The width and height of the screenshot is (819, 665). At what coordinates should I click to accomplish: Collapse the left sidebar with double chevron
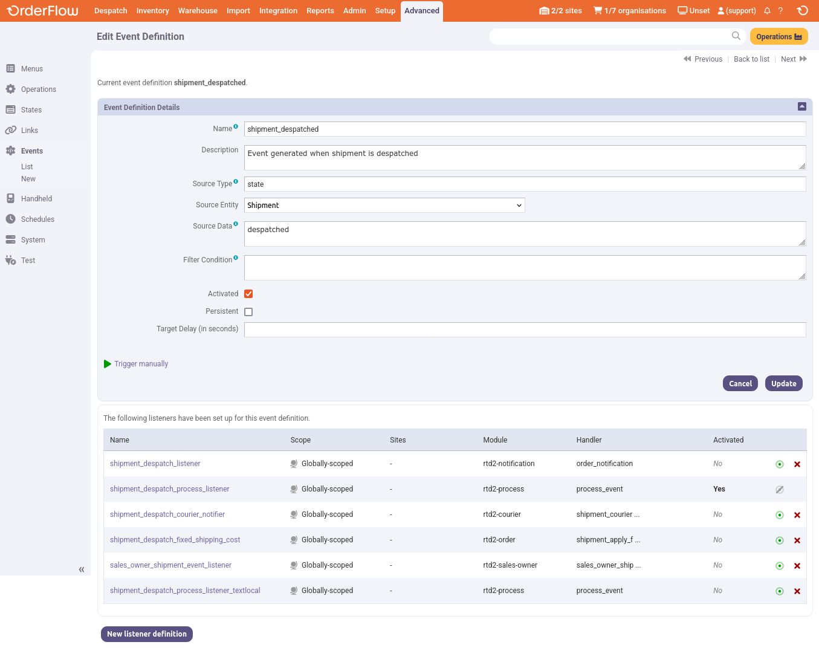click(82, 569)
